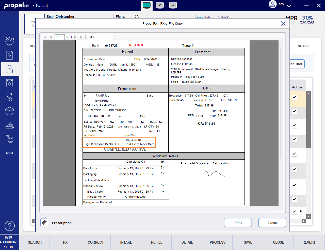
Task: Toggle the sixth Active checkbox
Action: [295, 169]
